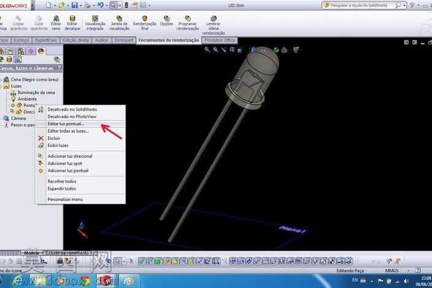Switch to Produtos Office tab
This screenshot has width=432, height=288.
[x=220, y=41]
